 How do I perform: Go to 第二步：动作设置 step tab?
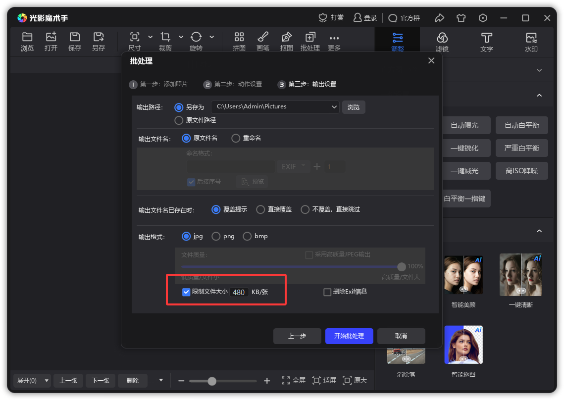click(x=233, y=84)
